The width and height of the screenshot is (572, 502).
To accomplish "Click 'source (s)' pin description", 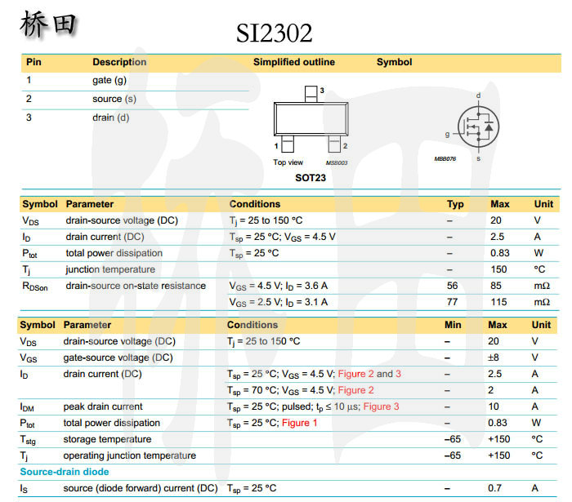I will (x=114, y=99).
